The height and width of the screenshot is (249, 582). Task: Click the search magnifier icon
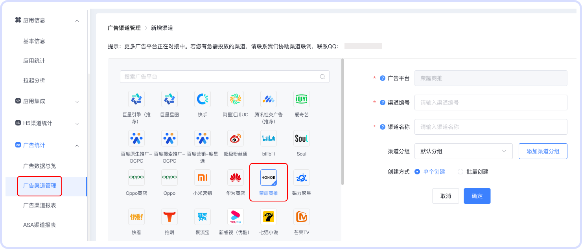tap(322, 77)
